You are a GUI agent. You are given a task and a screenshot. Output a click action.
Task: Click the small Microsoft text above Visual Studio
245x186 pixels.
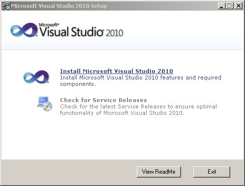coord(49,25)
